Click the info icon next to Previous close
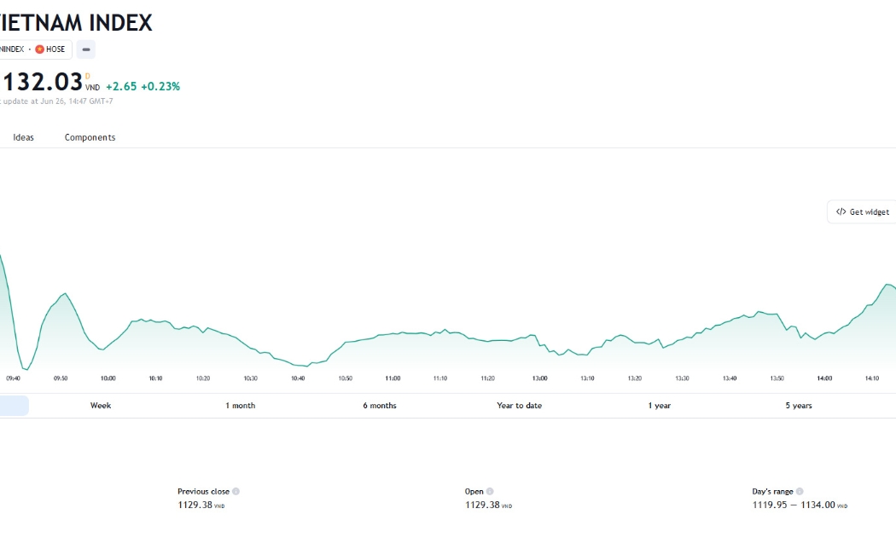896x537 pixels. coord(236,491)
